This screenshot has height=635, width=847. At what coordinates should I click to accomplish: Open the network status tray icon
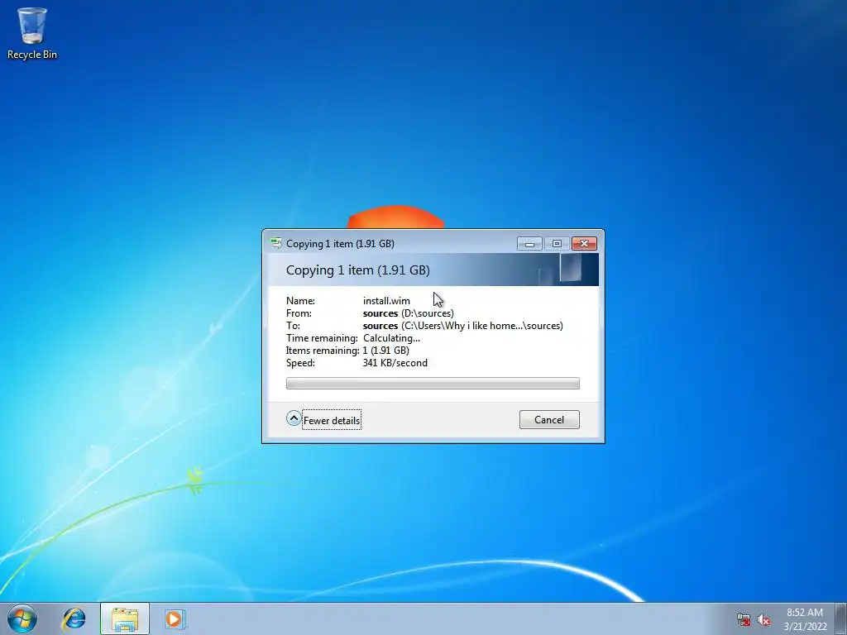744,620
